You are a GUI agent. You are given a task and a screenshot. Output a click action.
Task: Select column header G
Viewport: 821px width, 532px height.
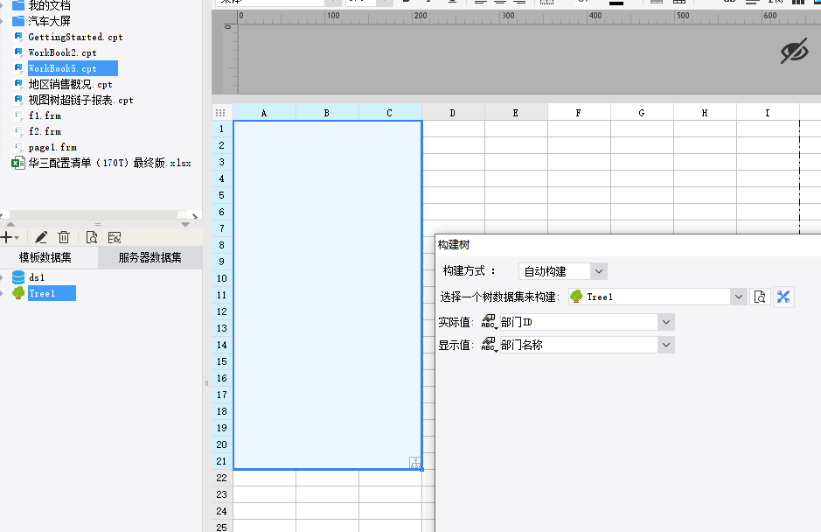pos(642,113)
